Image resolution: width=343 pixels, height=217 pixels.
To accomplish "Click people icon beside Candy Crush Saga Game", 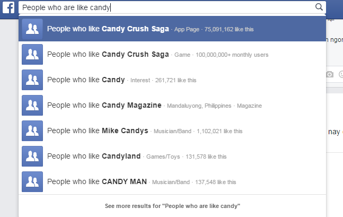I will (32, 55).
